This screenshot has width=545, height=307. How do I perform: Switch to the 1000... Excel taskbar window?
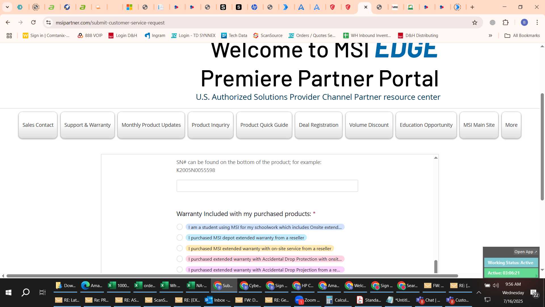click(119, 285)
